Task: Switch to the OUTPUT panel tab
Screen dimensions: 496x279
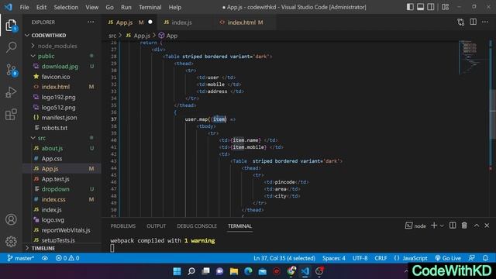Action: 157,226
